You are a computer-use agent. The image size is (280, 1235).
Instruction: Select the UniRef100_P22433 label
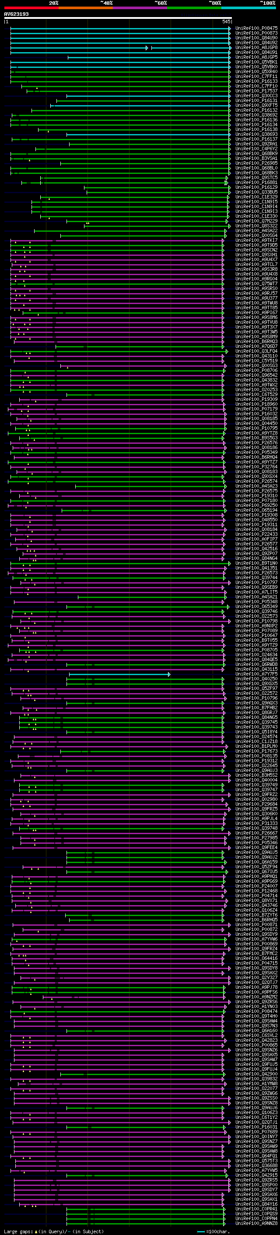256,534
